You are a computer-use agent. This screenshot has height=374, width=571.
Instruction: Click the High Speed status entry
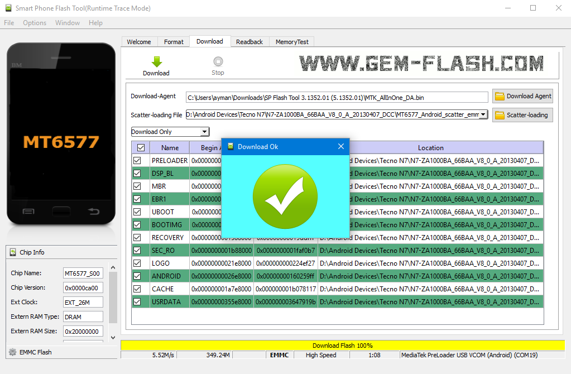pyautogui.click(x=321, y=355)
